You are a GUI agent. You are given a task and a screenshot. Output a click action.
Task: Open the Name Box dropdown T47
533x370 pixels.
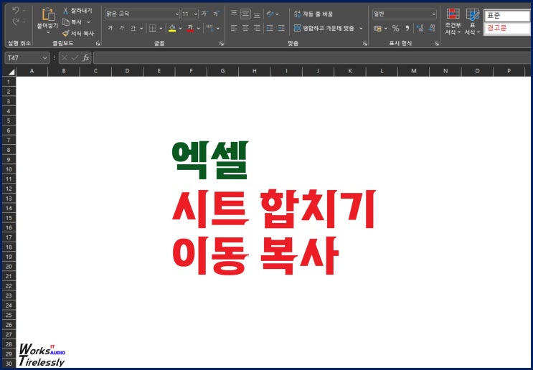pyautogui.click(x=44, y=58)
